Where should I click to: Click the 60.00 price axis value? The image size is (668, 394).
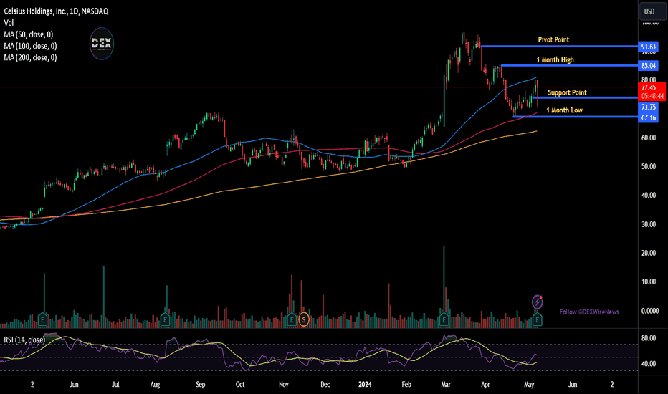649,138
